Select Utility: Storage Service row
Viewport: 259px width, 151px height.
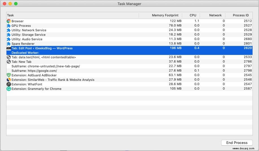(x=129, y=35)
